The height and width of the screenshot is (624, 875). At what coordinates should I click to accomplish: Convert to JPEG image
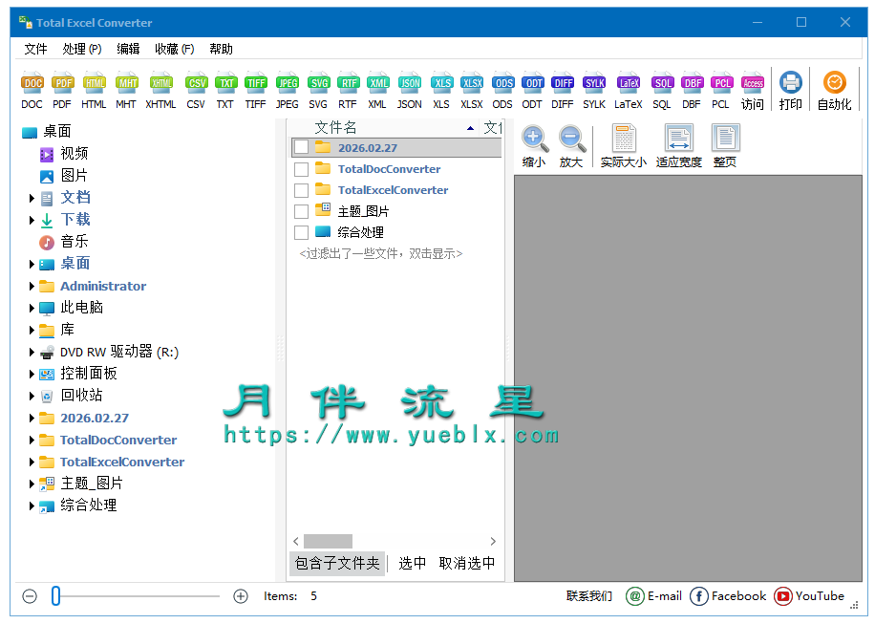(288, 90)
